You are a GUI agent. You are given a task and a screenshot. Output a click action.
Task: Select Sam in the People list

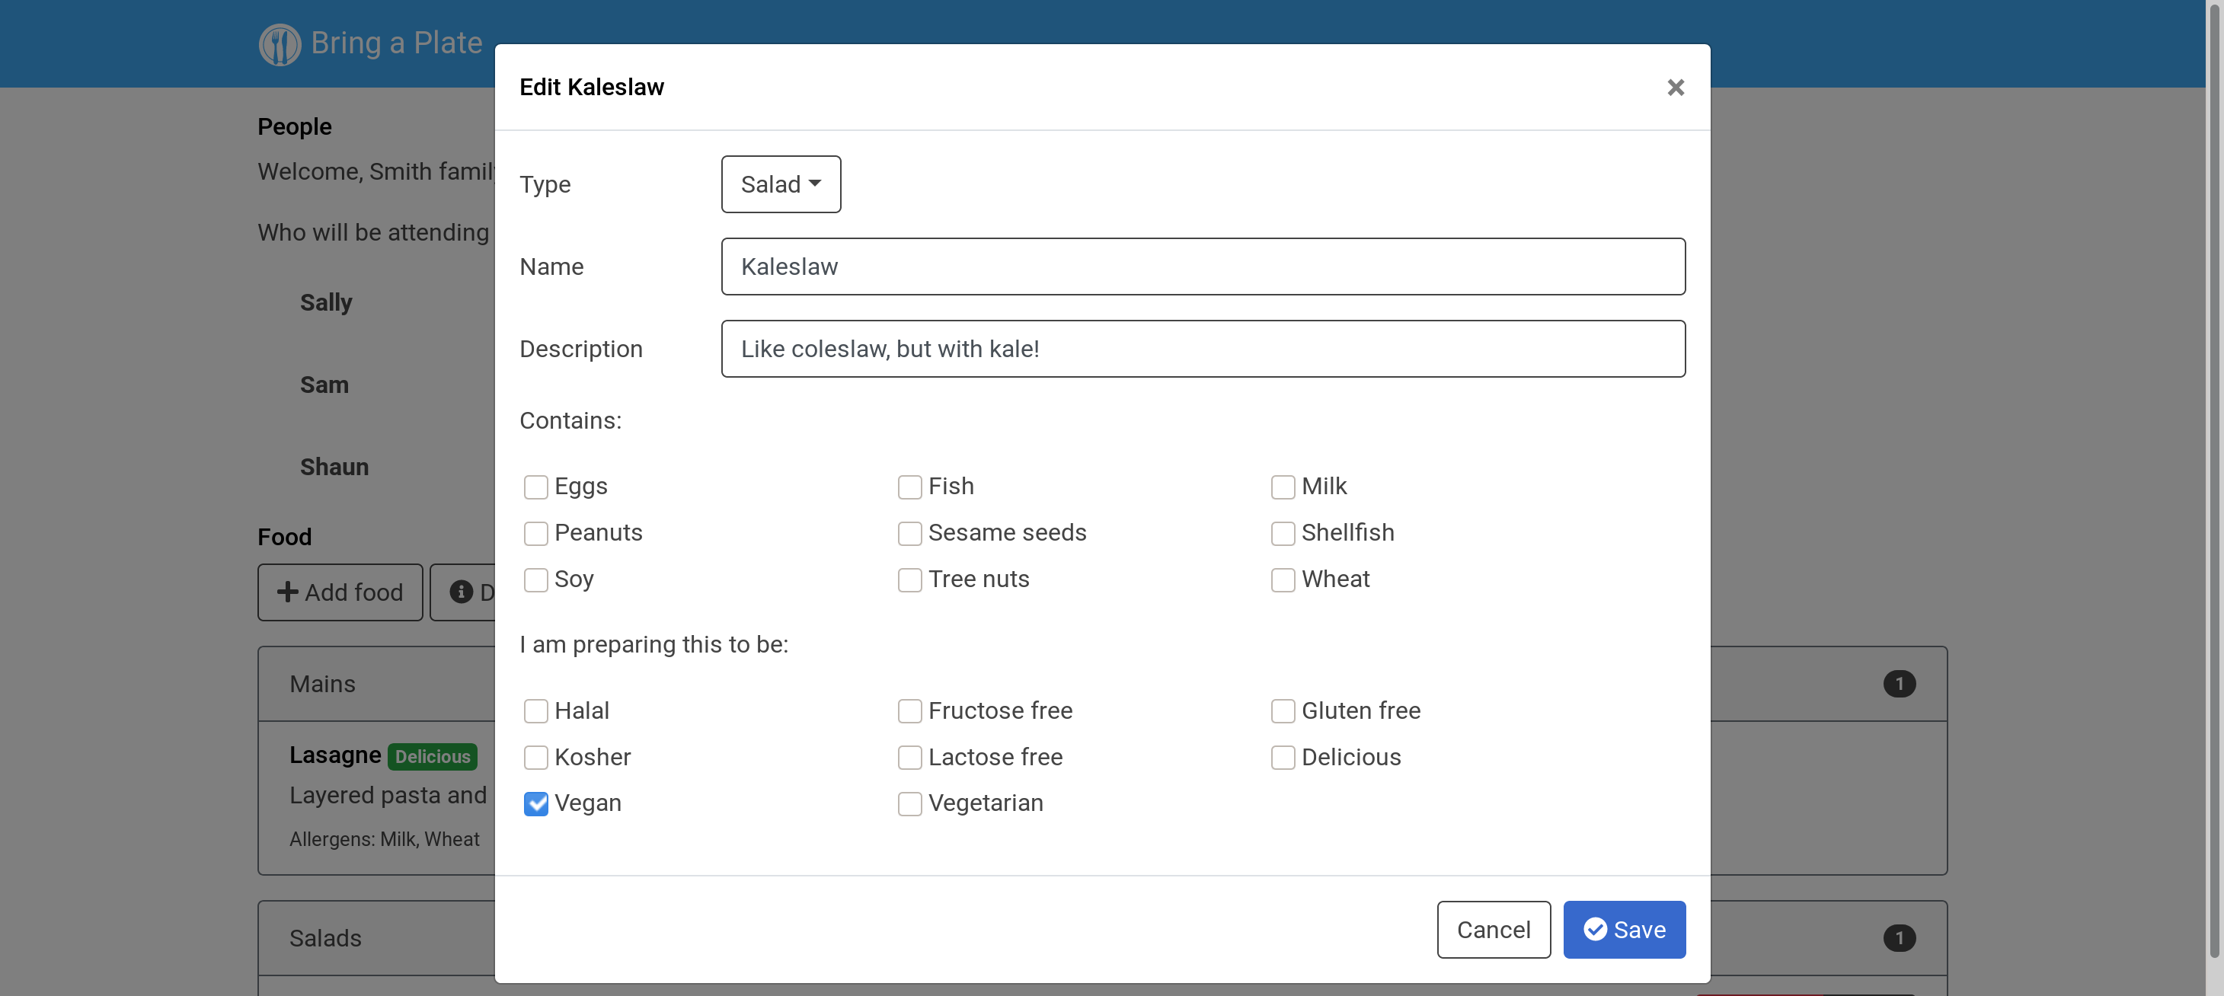[324, 385]
